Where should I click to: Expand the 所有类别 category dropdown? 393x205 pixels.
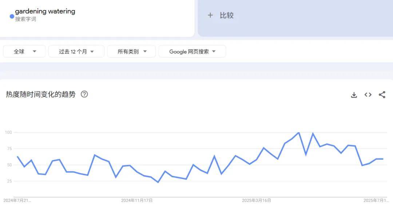[131, 51]
